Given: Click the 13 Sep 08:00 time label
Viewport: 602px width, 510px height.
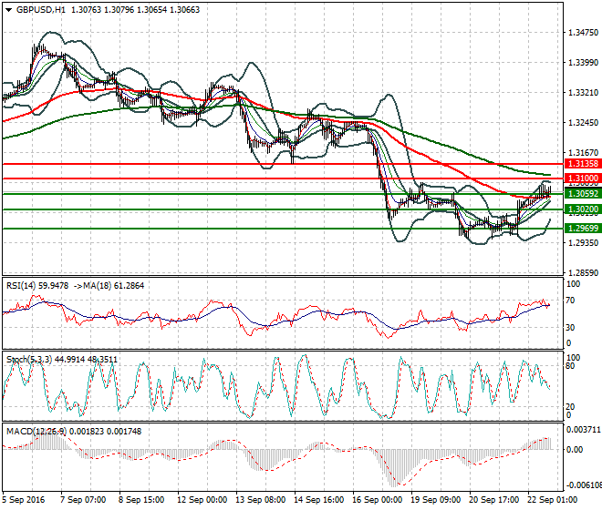Looking at the screenshot, I should 260,500.
